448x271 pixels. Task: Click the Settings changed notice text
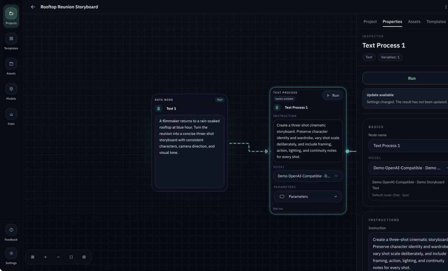[407, 102]
